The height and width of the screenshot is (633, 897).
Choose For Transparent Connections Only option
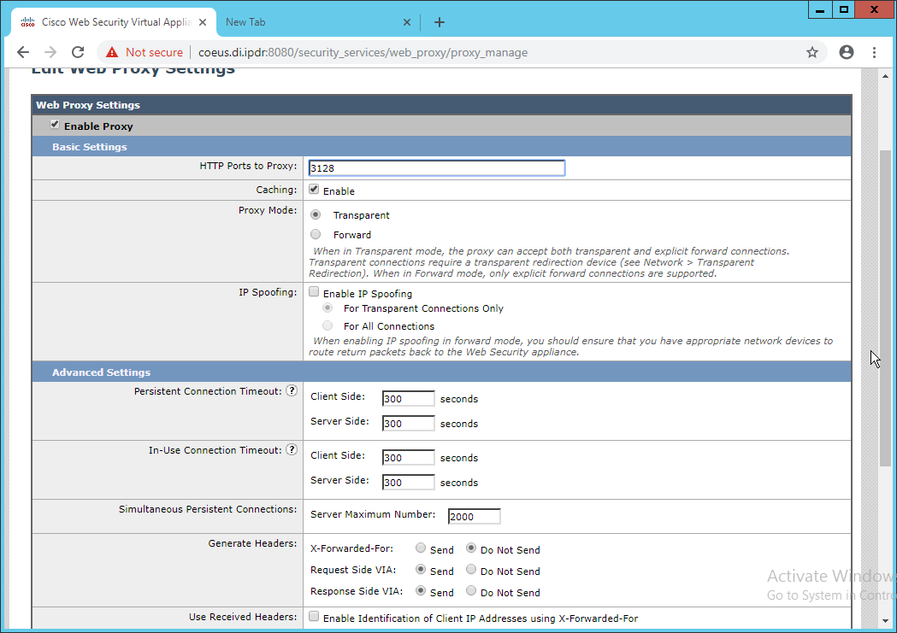pyautogui.click(x=328, y=308)
